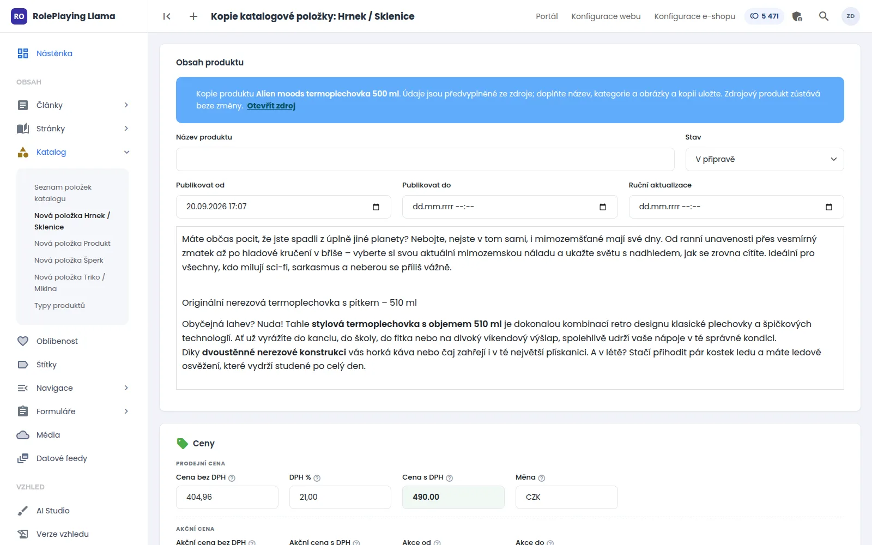The width and height of the screenshot is (872, 545).
Task: Click help icon next to Cena bez DPH
Action: coord(232,478)
